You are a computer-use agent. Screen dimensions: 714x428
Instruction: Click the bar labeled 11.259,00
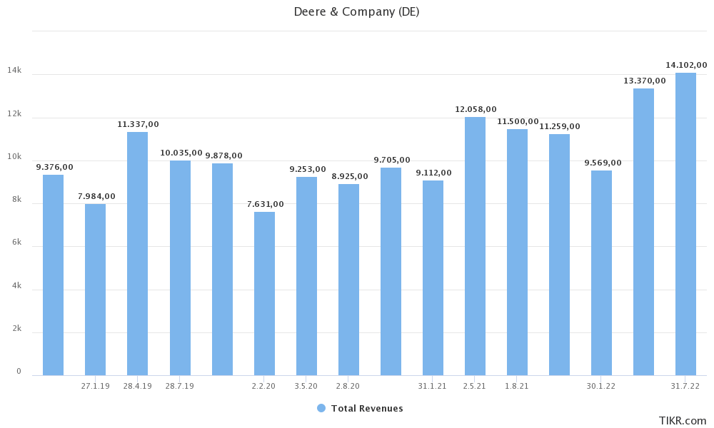(560, 255)
